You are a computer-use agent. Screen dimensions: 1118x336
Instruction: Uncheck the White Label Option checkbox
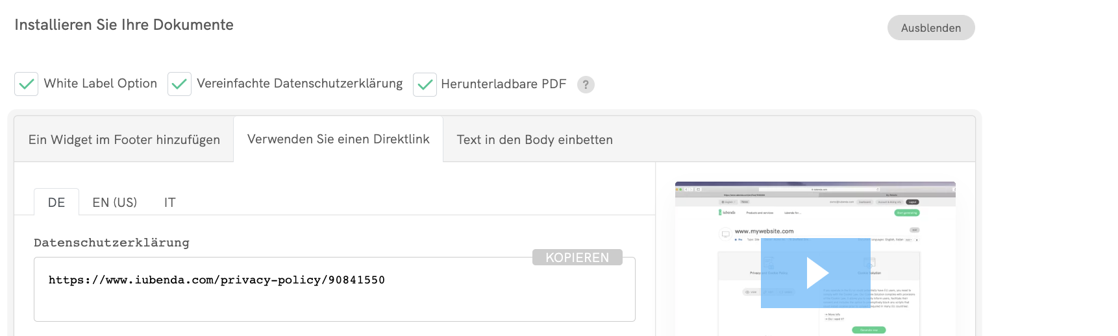point(27,84)
